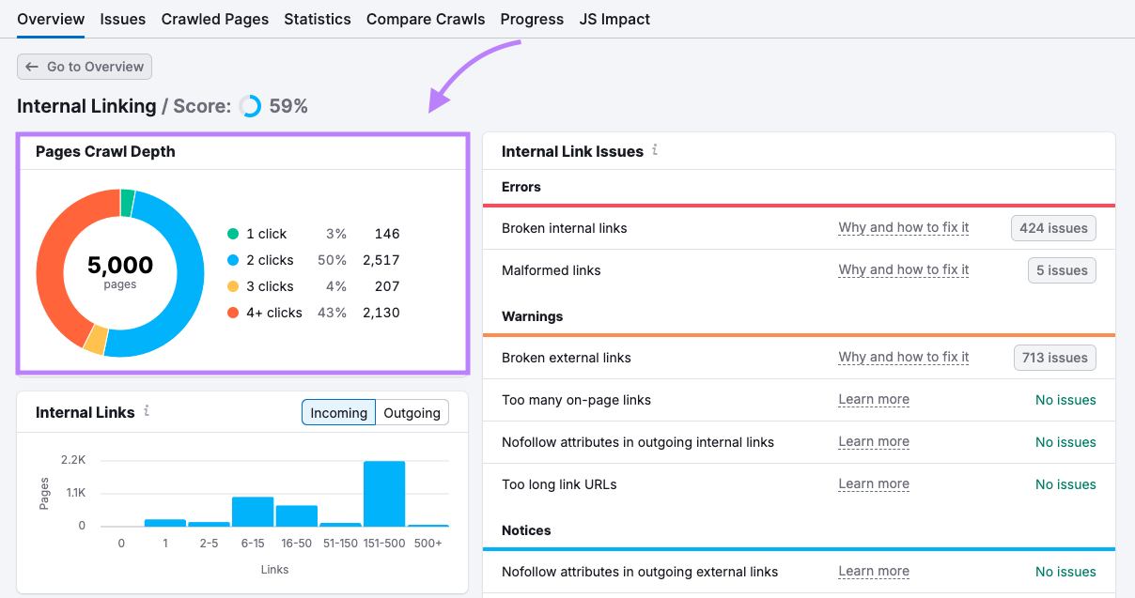Switch to the Outgoing links view
1135x598 pixels.
(412, 412)
